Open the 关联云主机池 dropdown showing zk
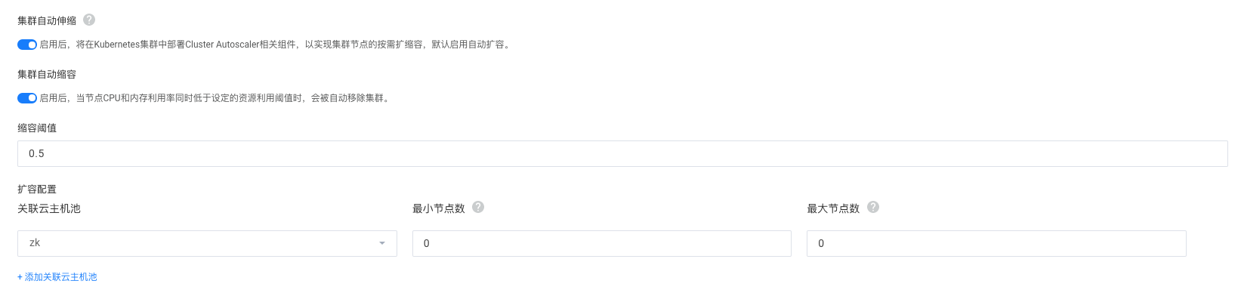The height and width of the screenshot is (293, 1241). tap(207, 243)
